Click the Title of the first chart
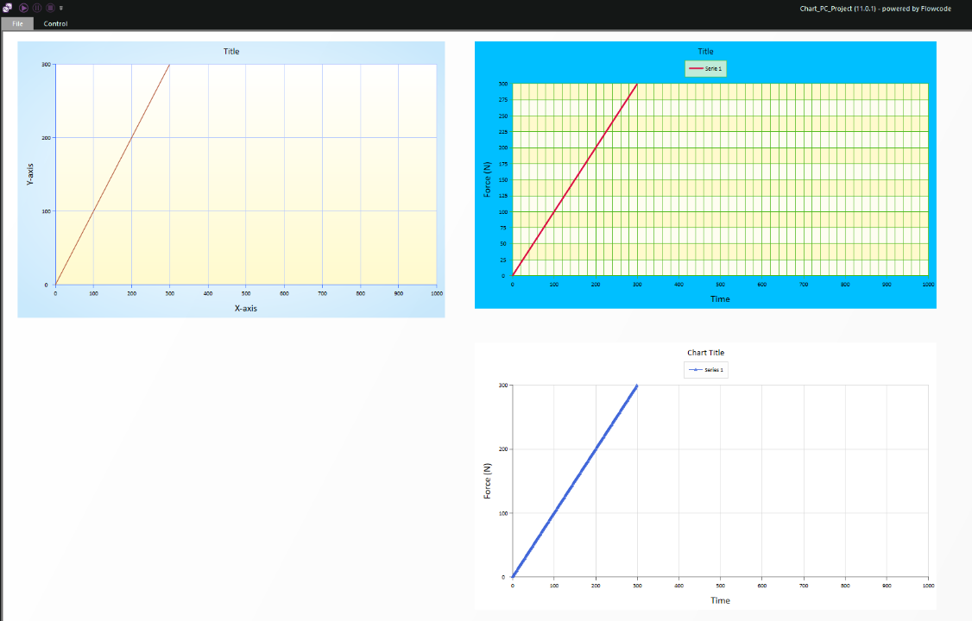Screen dimensions: 972x621 pyautogui.click(x=230, y=51)
